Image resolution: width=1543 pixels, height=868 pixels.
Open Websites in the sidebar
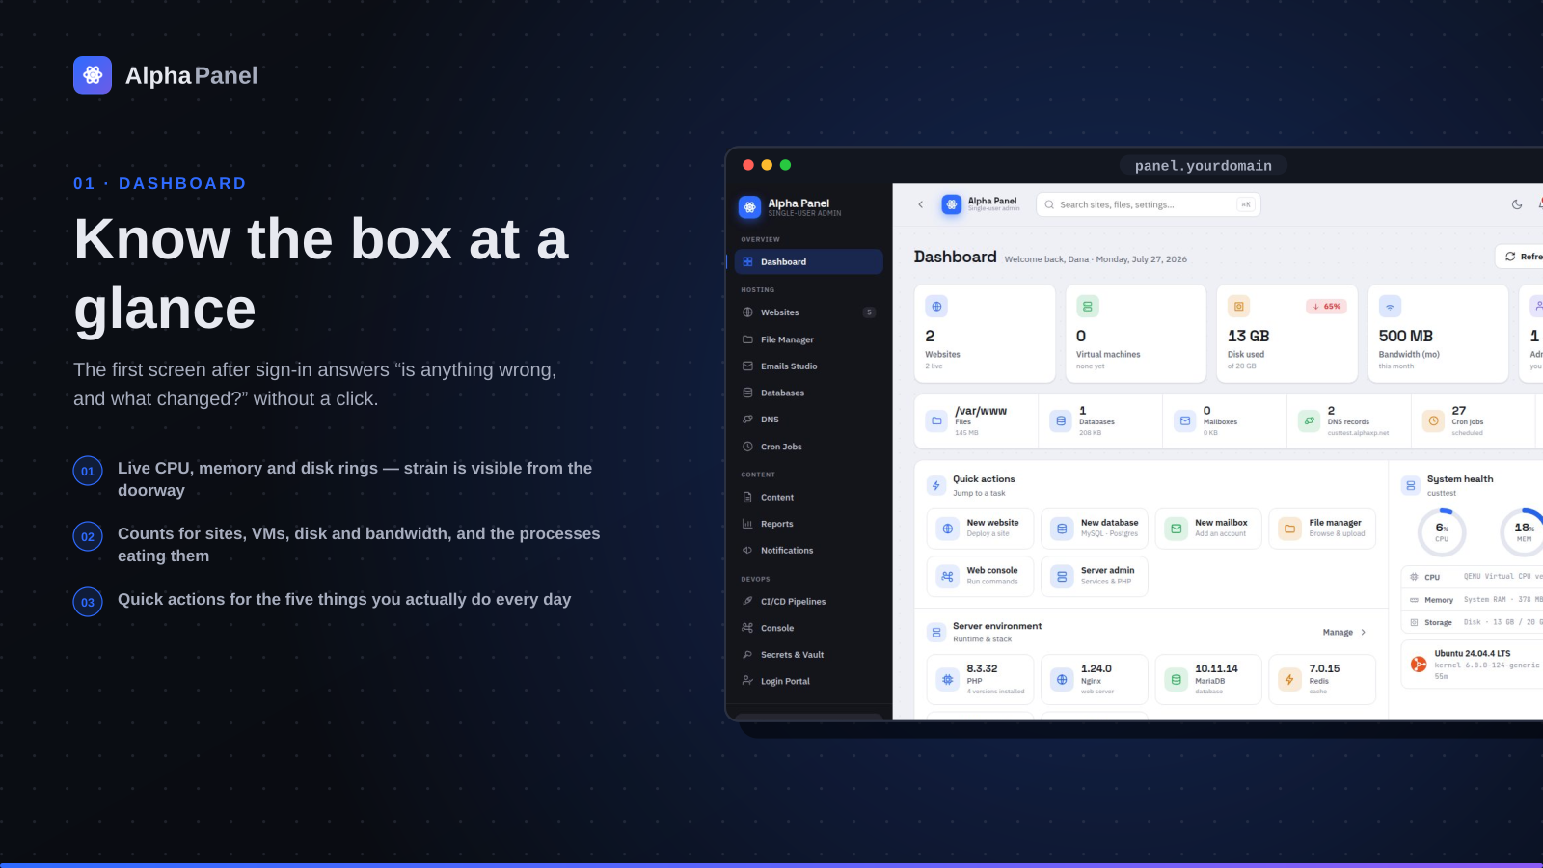coord(808,312)
